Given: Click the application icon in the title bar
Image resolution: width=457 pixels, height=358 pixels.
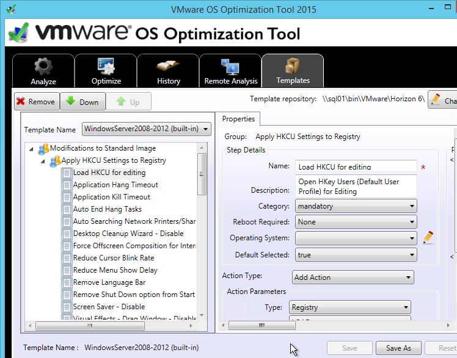Looking at the screenshot, I should 11,9.
